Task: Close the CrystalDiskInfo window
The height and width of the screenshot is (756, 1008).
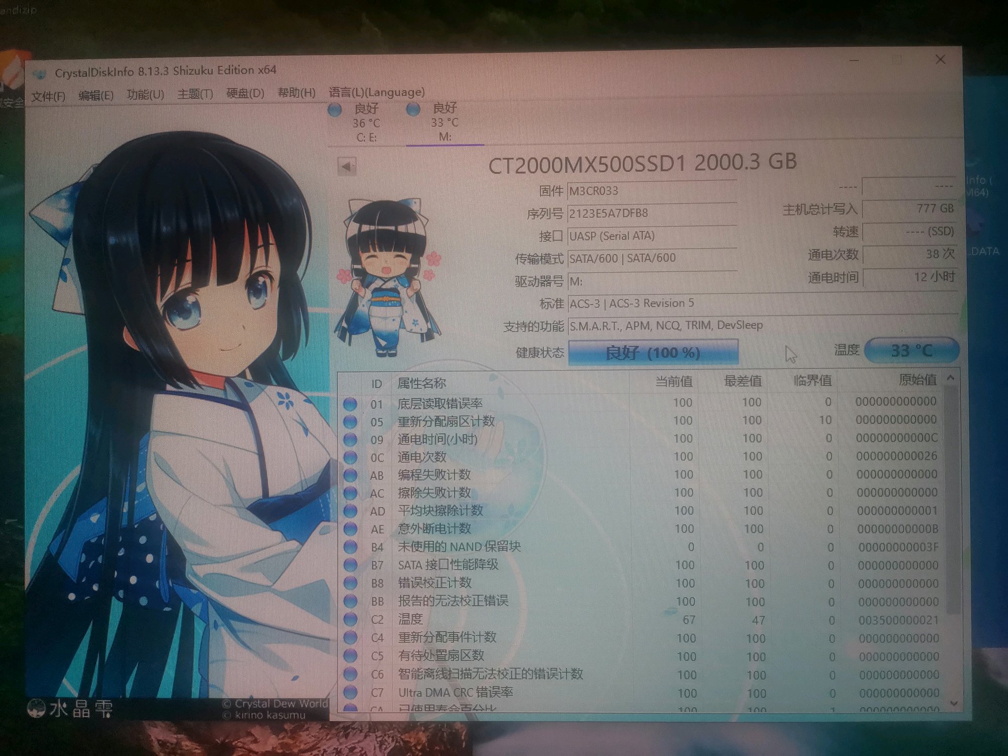Action: tap(940, 59)
